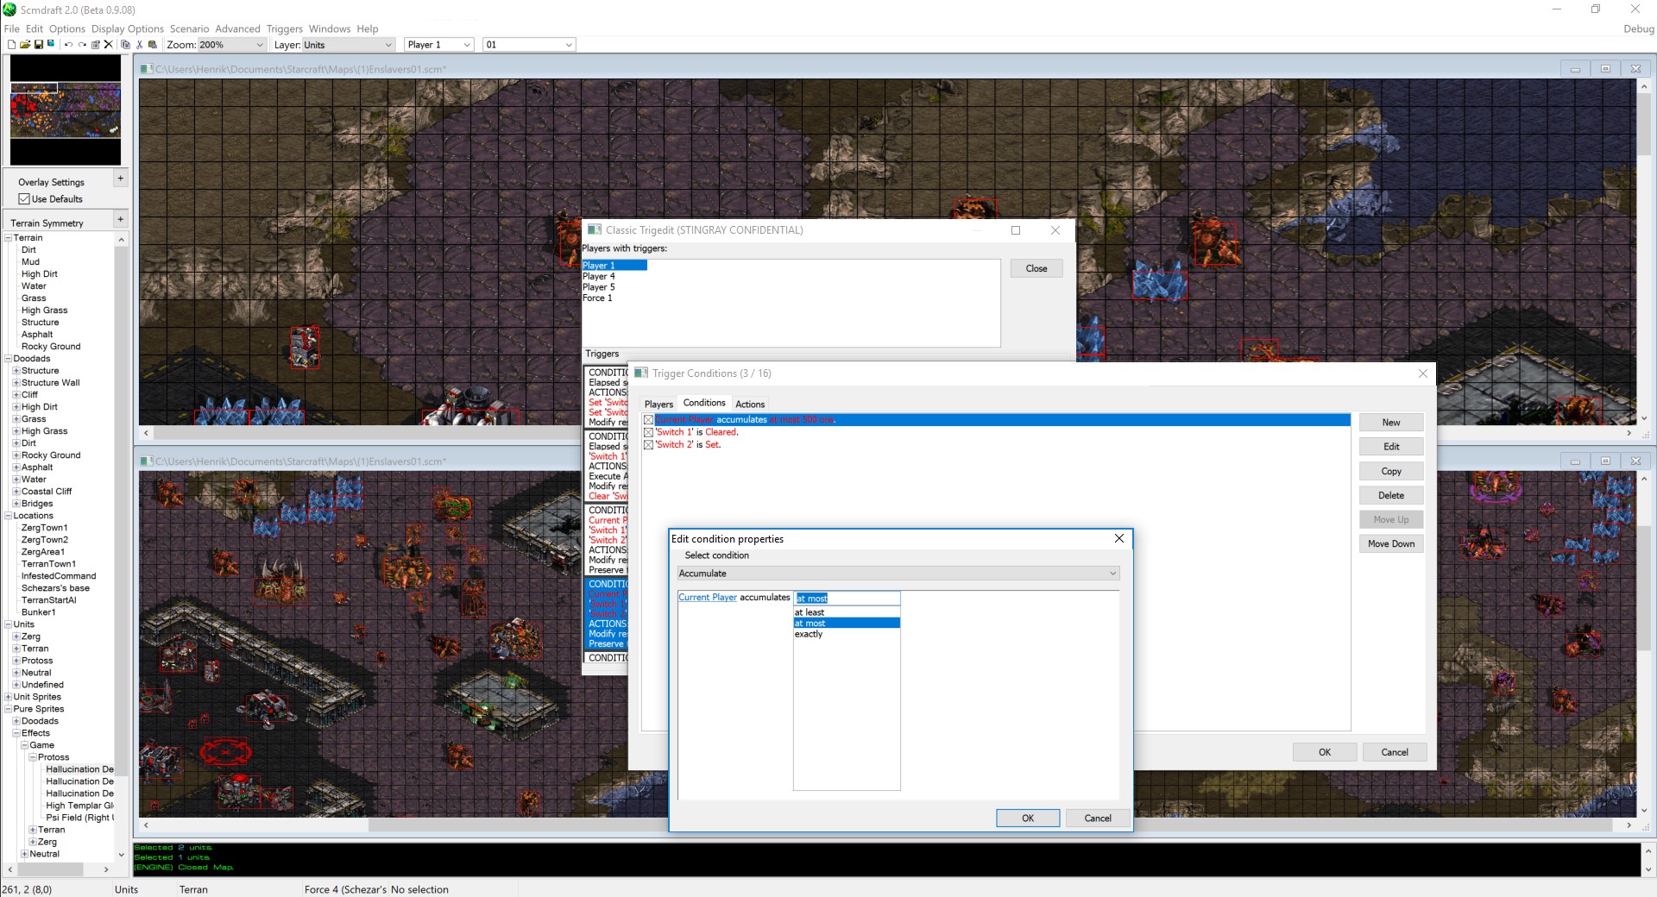Click the Save floppy disk icon
This screenshot has width=1657, height=897.
pyautogui.click(x=39, y=45)
